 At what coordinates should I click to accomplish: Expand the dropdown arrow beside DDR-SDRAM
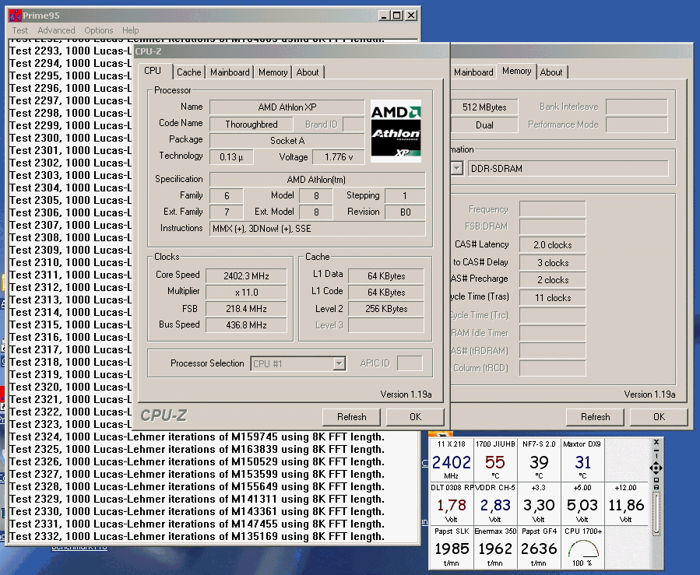pyautogui.click(x=457, y=169)
